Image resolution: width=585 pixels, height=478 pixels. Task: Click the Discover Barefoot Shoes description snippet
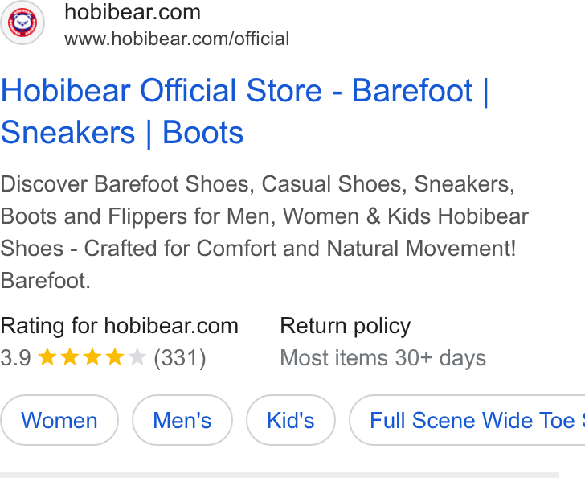pyautogui.click(x=264, y=232)
